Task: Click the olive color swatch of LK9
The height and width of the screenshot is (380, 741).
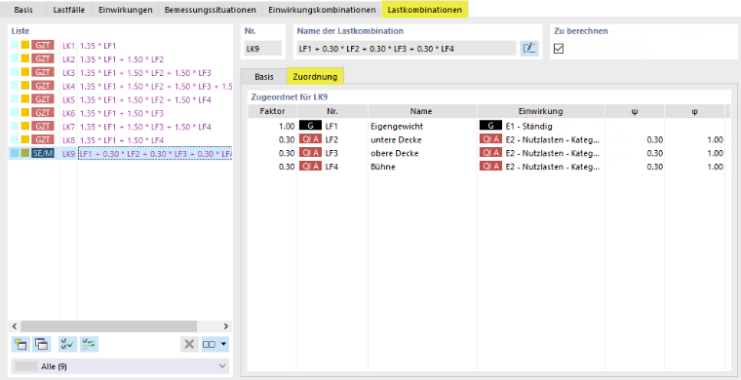Action: 24,153
